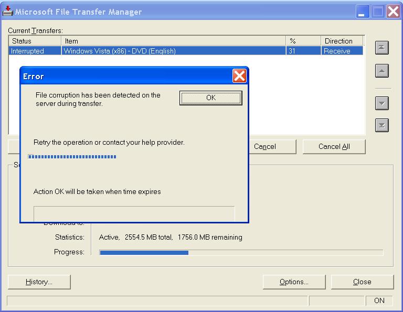403x312 pixels.
Task: Close the Error dialog with red X
Action: pos(239,76)
